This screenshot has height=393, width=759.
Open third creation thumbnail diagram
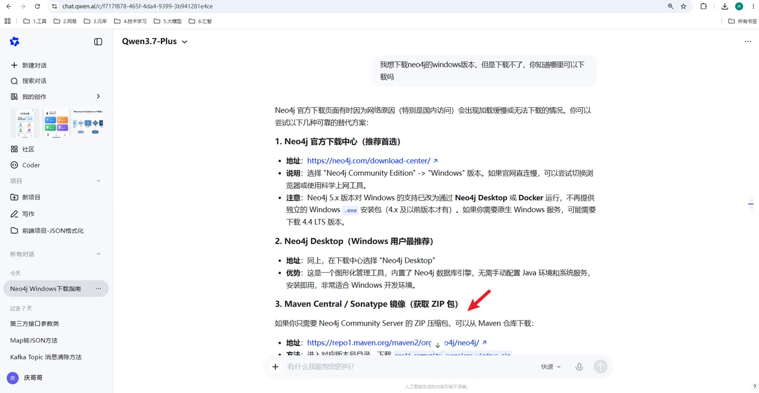coord(88,123)
